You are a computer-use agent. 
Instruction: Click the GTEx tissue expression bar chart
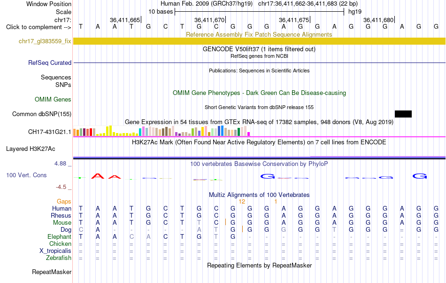coord(161,131)
